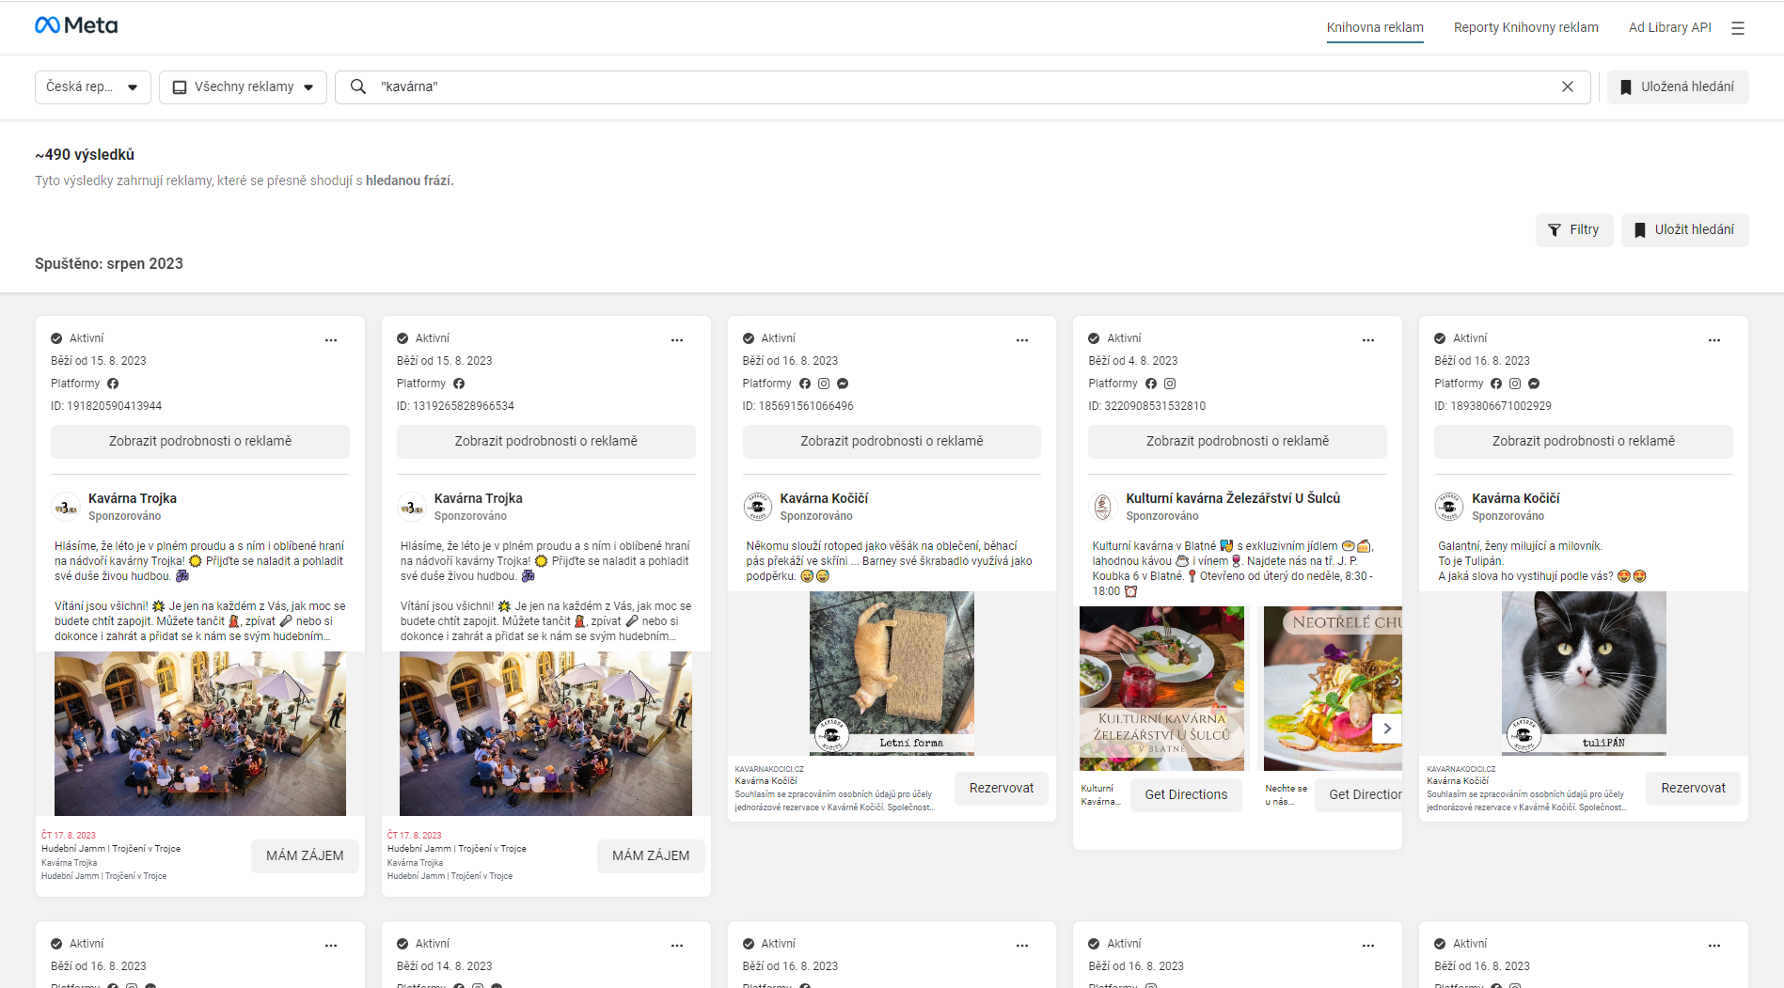Expand the Česká rep... country dropdown
This screenshot has height=988, width=1784.
pos(93,87)
